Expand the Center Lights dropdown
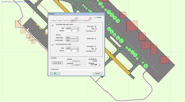This screenshot has width=185, height=102. (x=72, y=40)
